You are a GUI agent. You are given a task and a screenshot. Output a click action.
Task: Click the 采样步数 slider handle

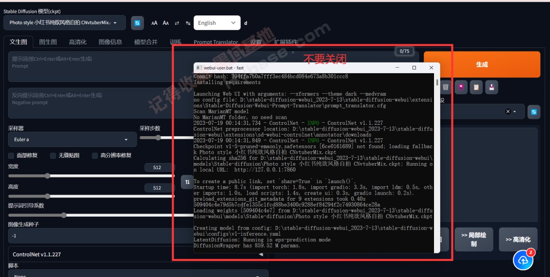pos(158,138)
